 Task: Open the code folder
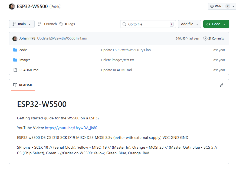pos(23,50)
